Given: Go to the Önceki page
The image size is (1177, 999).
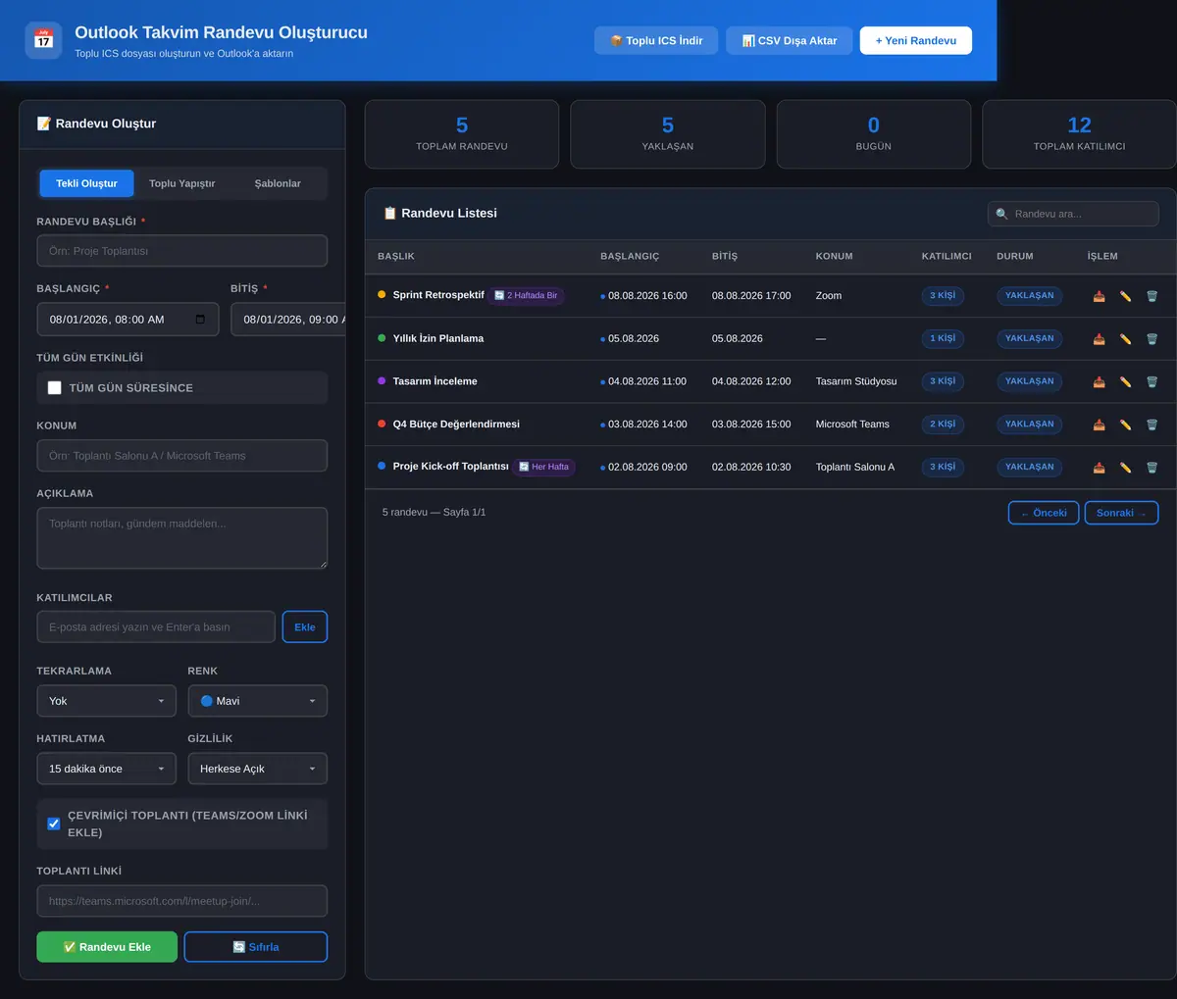Looking at the screenshot, I should point(1044,513).
